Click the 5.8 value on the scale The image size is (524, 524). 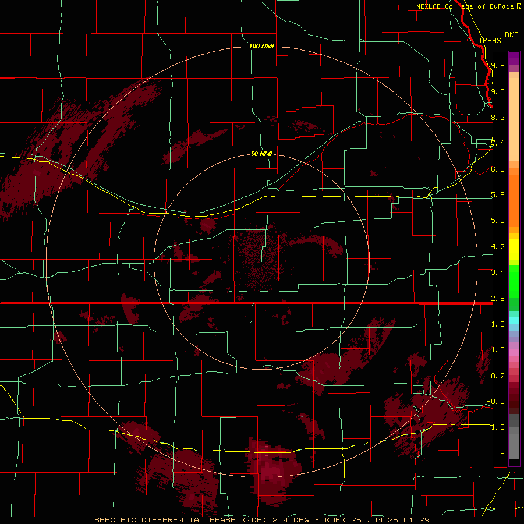(498, 195)
